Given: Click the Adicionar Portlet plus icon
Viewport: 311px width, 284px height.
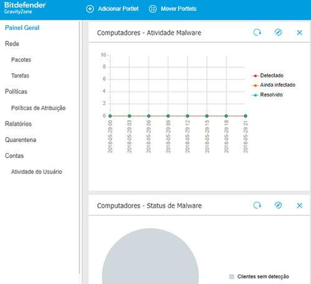Looking at the screenshot, I should [x=90, y=9].
